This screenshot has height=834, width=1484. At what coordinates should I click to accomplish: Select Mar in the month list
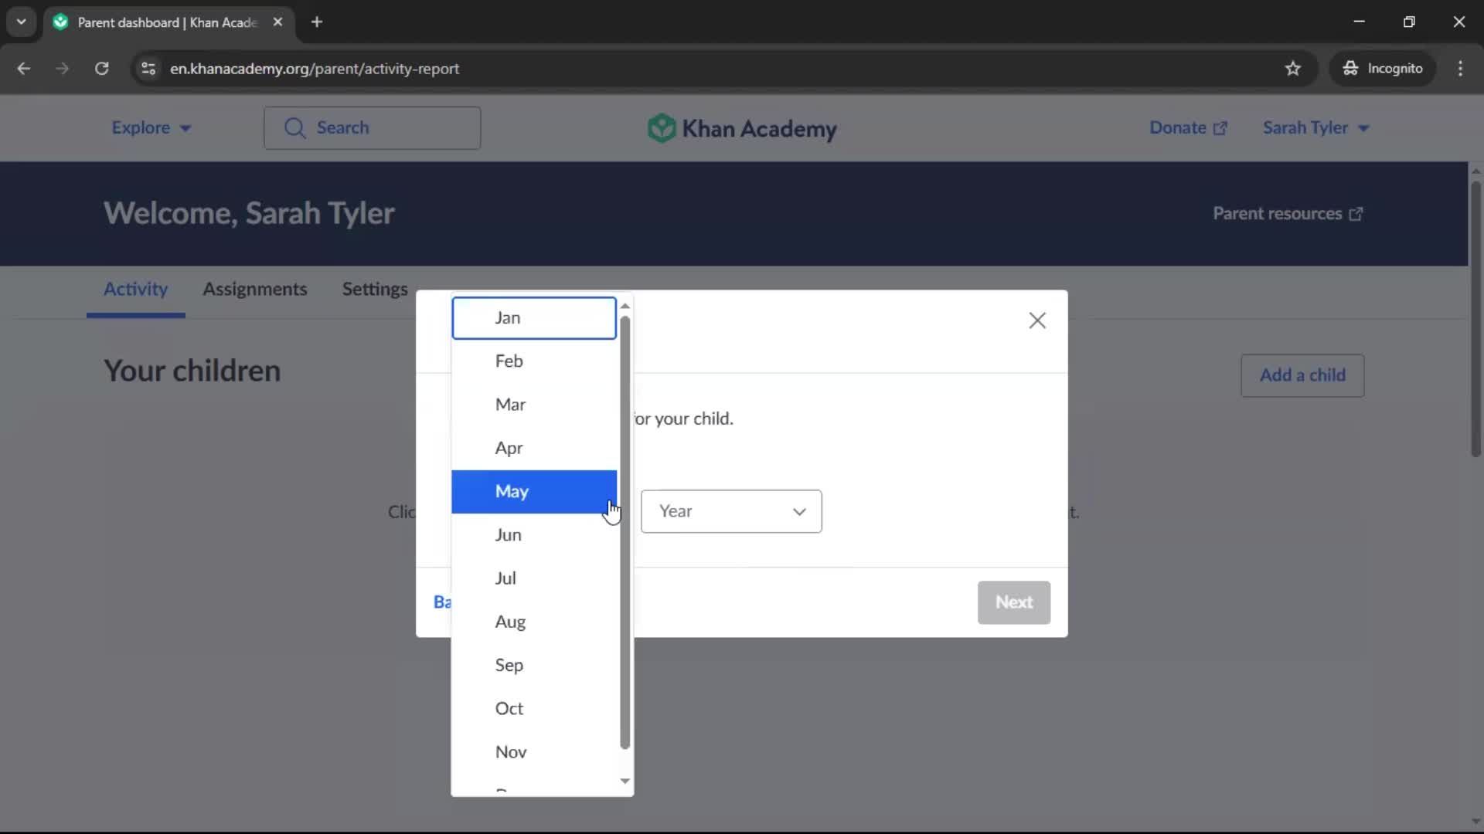[x=534, y=405]
